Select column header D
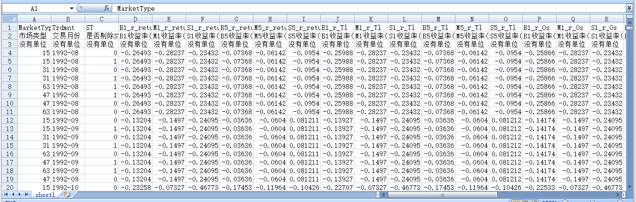This screenshot has width=636, height=202. tap(135, 19)
